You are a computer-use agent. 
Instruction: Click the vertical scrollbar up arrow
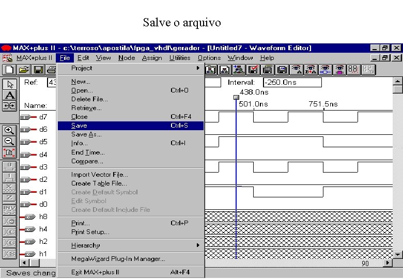click(398, 81)
